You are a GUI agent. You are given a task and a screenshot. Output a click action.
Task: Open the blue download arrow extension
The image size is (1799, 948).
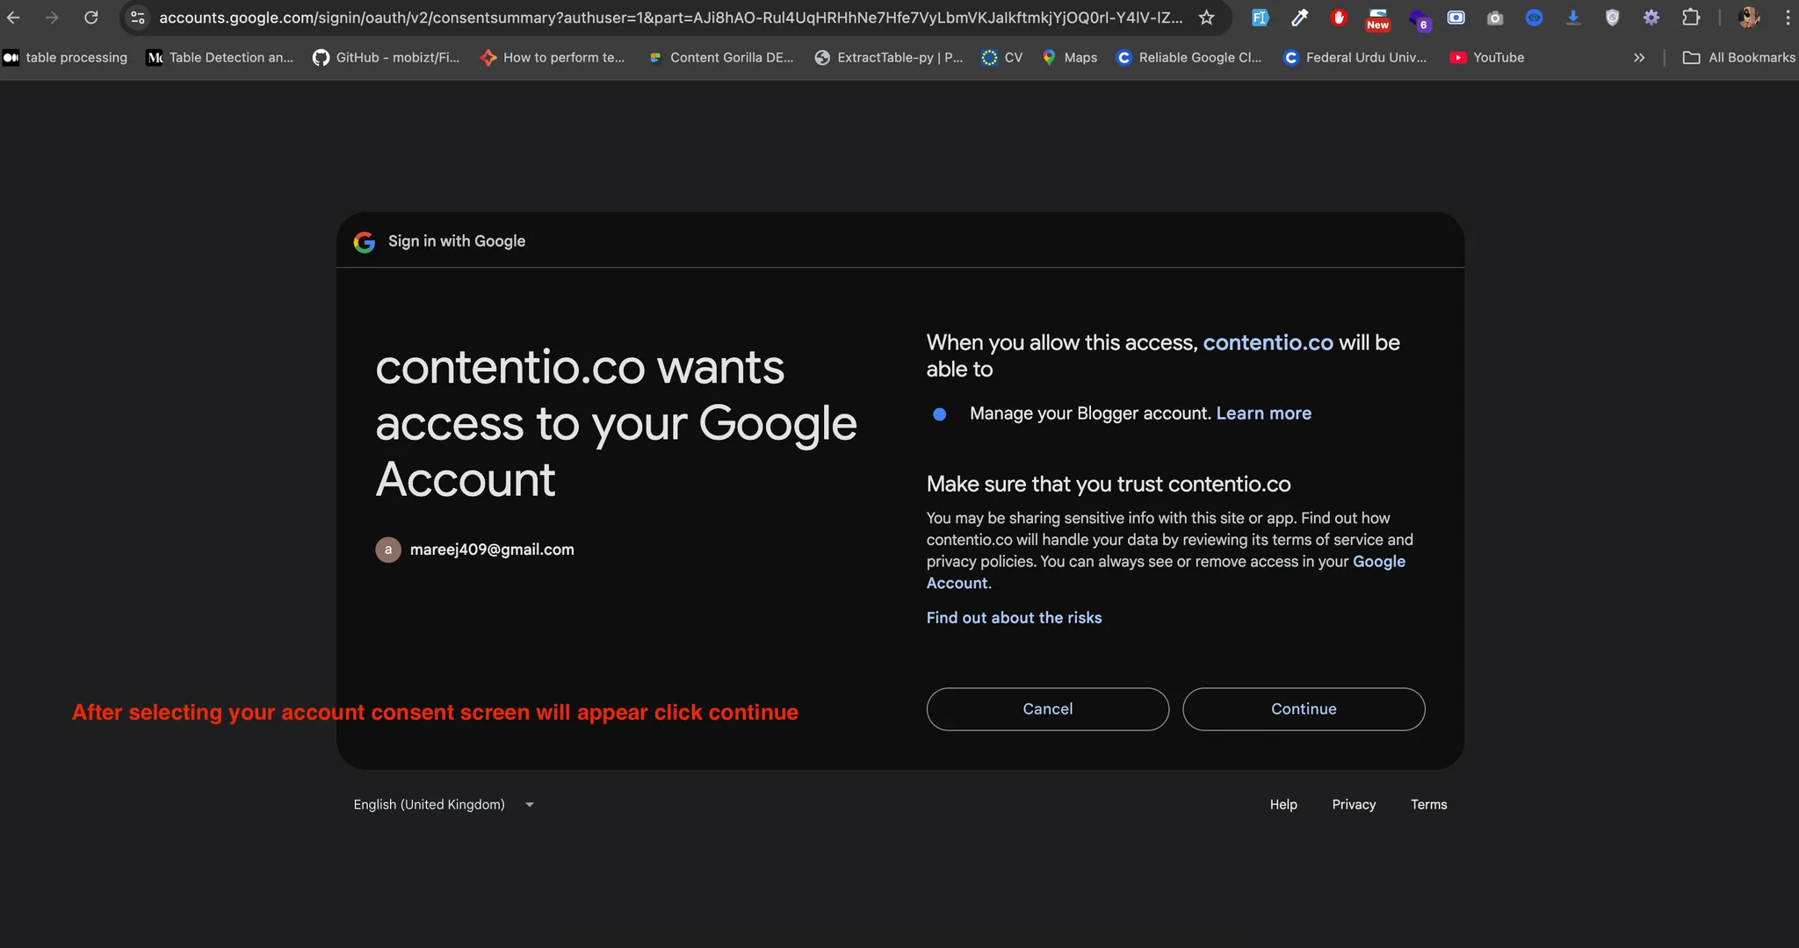coord(1573,18)
